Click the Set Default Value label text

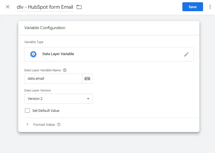pyautogui.click(x=46, y=110)
